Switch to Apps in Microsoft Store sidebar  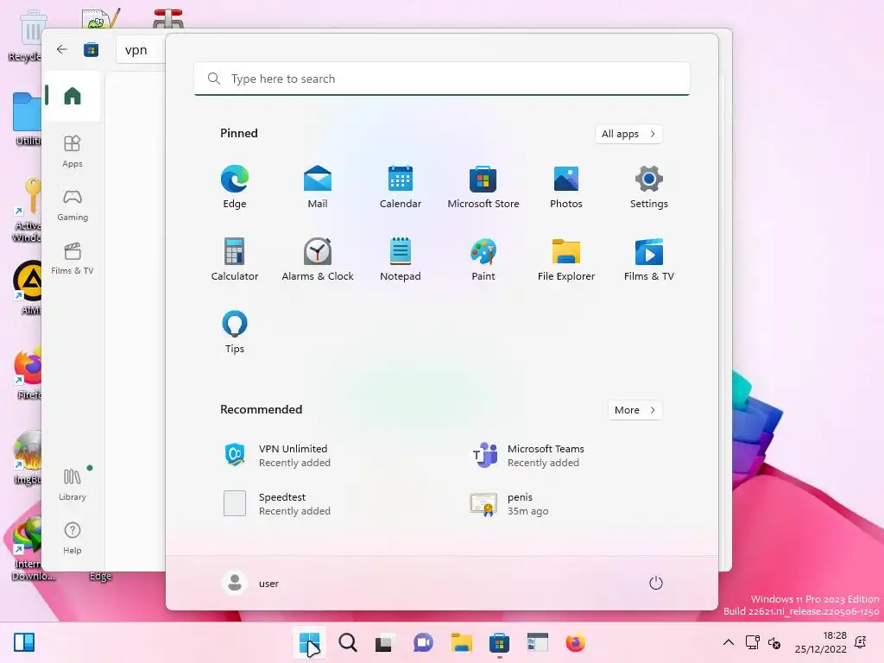(73, 152)
